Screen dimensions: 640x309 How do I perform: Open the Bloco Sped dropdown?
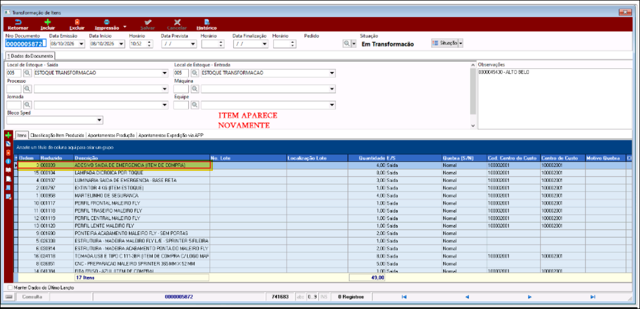tap(99, 120)
